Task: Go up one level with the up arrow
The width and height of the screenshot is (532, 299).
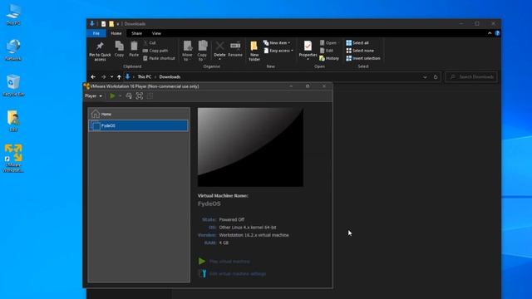Action: tap(119, 77)
